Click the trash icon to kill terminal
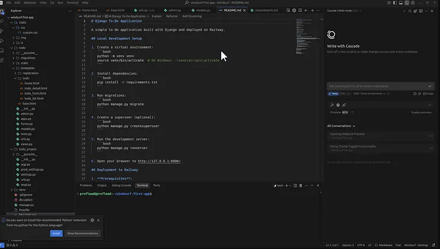This screenshot has width=440, height=249. (x=301, y=185)
